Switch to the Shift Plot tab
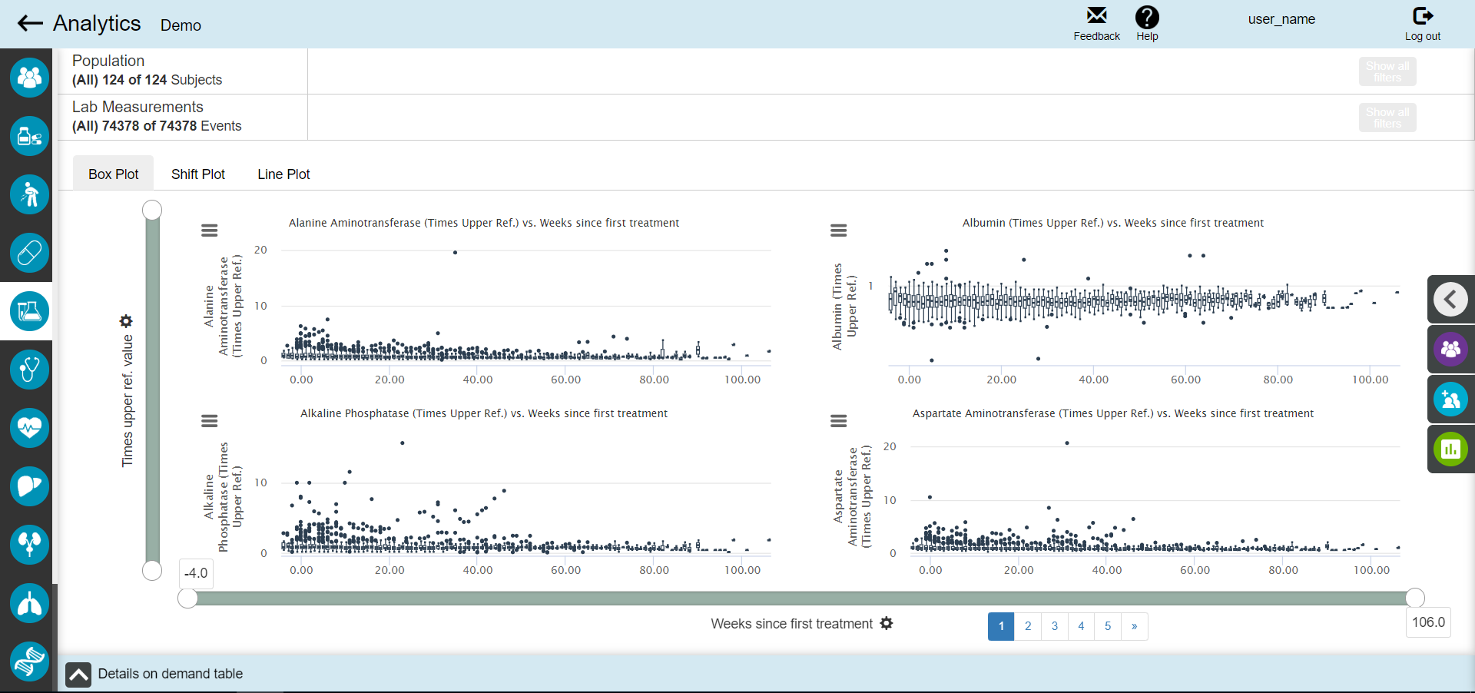This screenshot has height=693, width=1475. point(198,174)
